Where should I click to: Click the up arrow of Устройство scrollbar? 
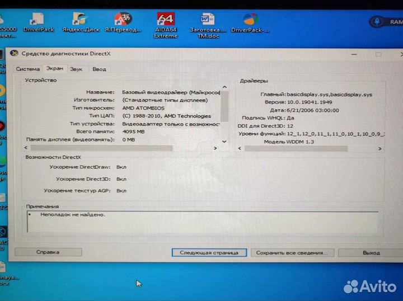point(224,87)
